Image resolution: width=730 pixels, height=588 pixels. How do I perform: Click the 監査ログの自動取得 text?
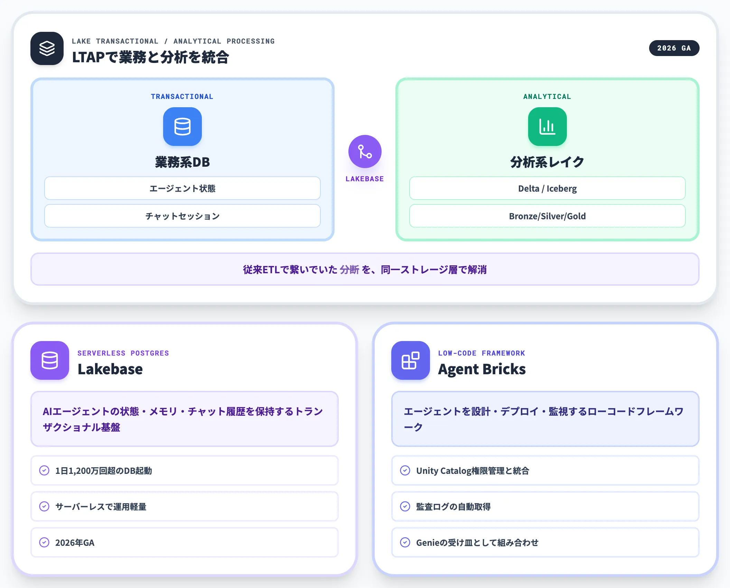(453, 507)
